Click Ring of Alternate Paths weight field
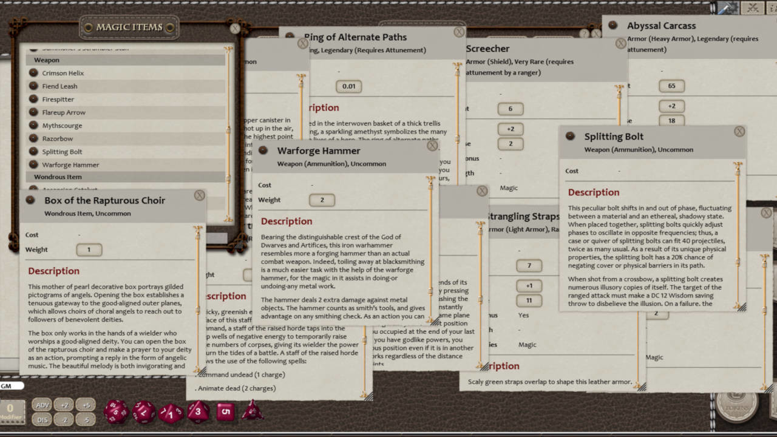 click(x=348, y=86)
